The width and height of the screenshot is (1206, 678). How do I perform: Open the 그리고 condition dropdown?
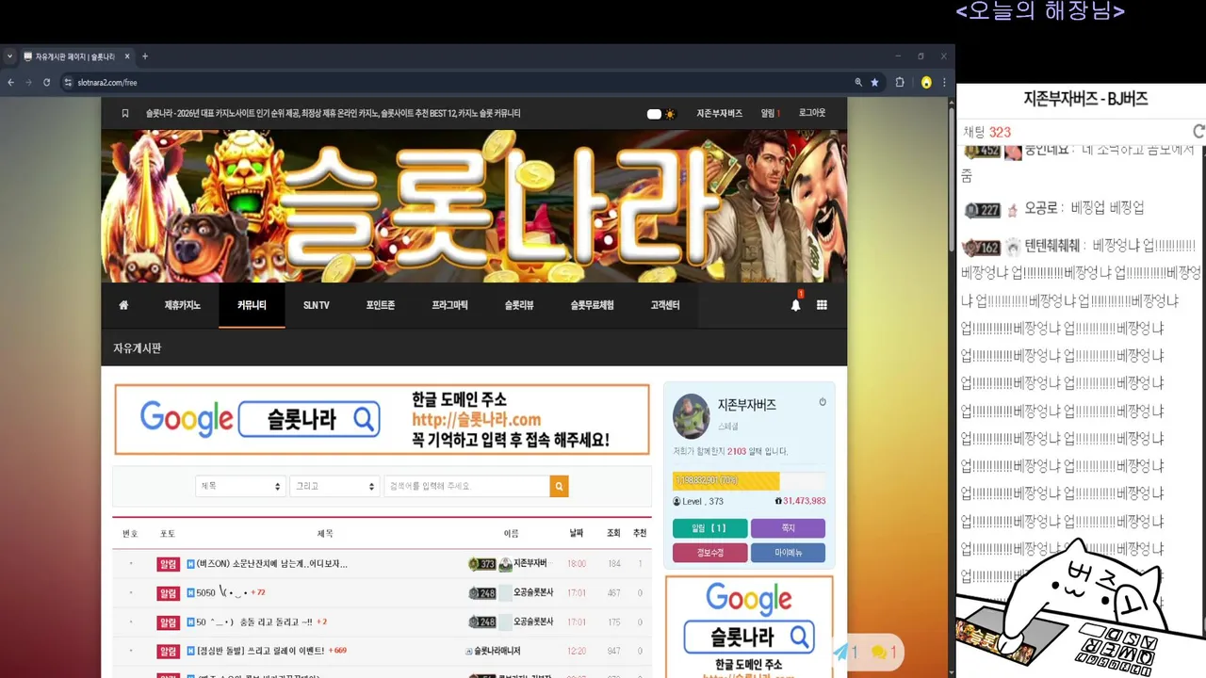334,486
